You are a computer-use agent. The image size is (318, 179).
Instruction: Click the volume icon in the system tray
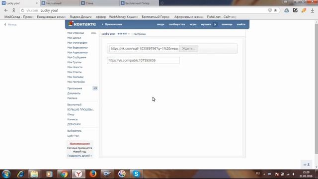(x=294, y=174)
